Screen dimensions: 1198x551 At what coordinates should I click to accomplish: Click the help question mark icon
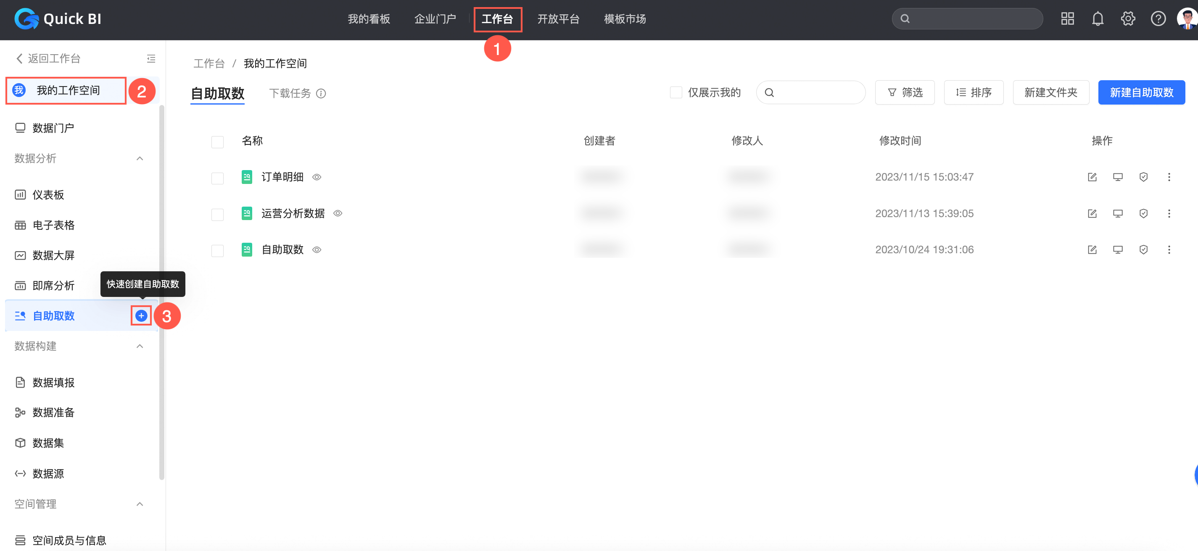pos(1158,19)
